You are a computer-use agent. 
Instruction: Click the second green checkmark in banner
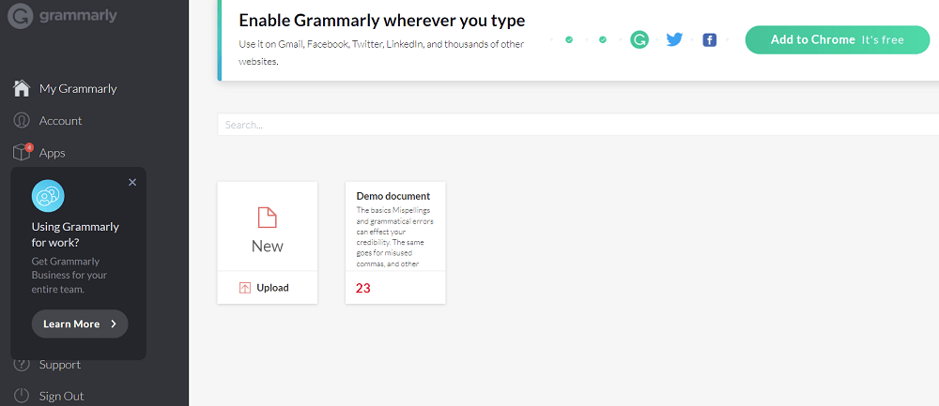click(x=603, y=40)
